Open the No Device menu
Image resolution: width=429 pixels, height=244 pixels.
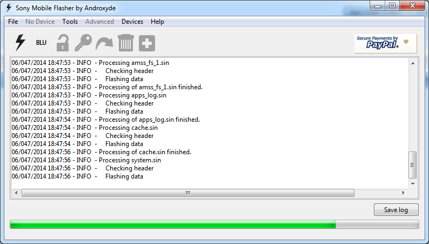click(x=40, y=22)
